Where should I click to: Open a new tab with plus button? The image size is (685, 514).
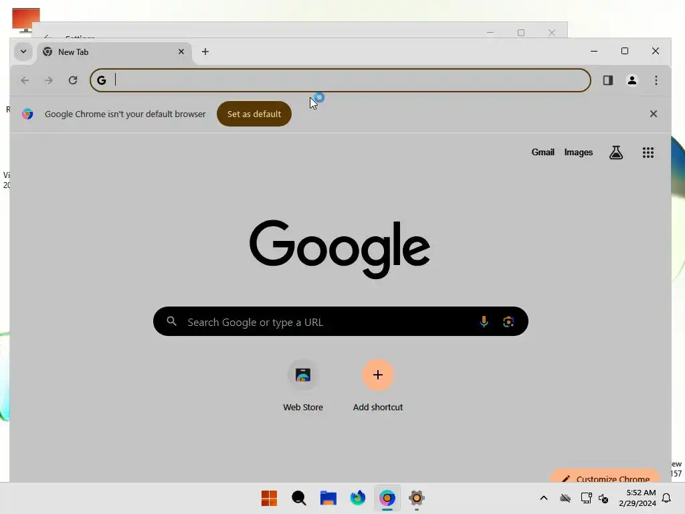205,52
